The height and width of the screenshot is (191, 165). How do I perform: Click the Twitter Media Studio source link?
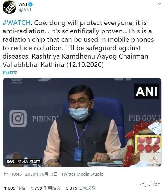pyautogui.click(x=82, y=174)
